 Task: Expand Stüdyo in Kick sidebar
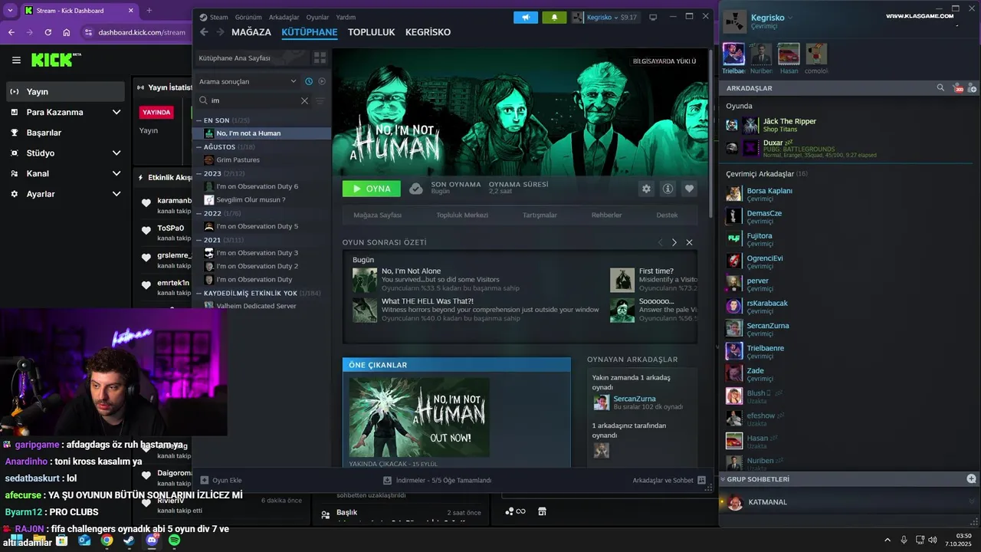tap(116, 153)
